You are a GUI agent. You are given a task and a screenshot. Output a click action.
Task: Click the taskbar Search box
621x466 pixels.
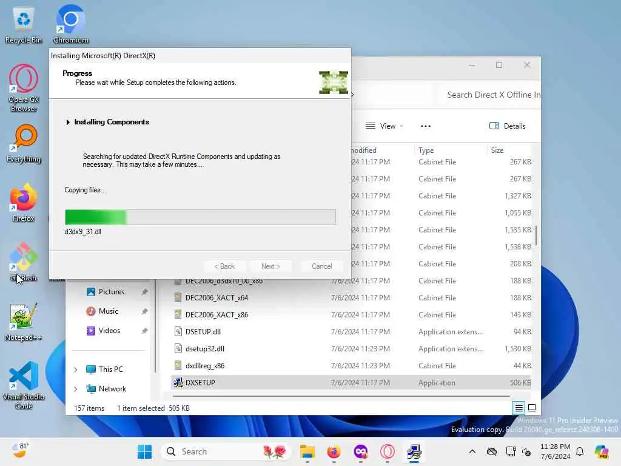coord(226,451)
